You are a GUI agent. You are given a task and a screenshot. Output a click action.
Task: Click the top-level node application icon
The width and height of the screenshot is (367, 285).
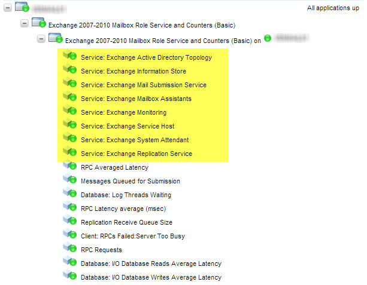click(x=22, y=7)
